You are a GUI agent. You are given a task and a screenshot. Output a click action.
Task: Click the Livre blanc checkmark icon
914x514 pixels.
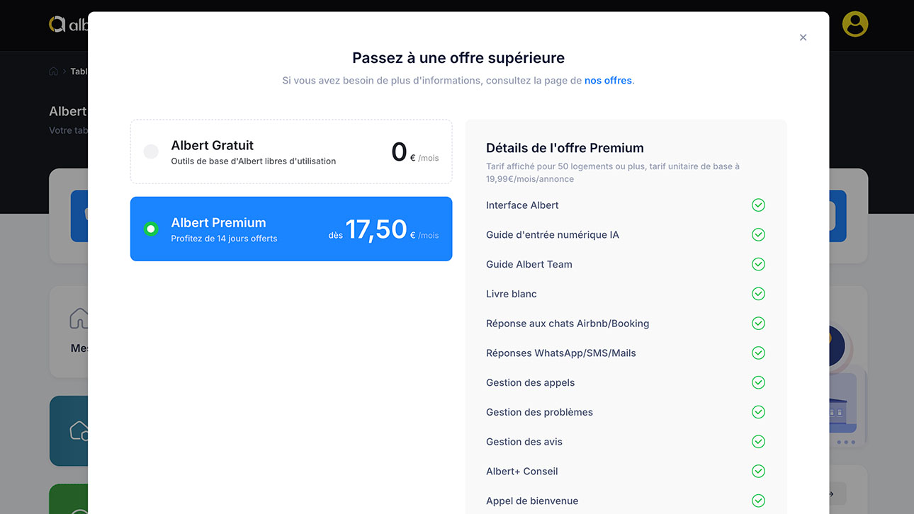[x=758, y=294]
